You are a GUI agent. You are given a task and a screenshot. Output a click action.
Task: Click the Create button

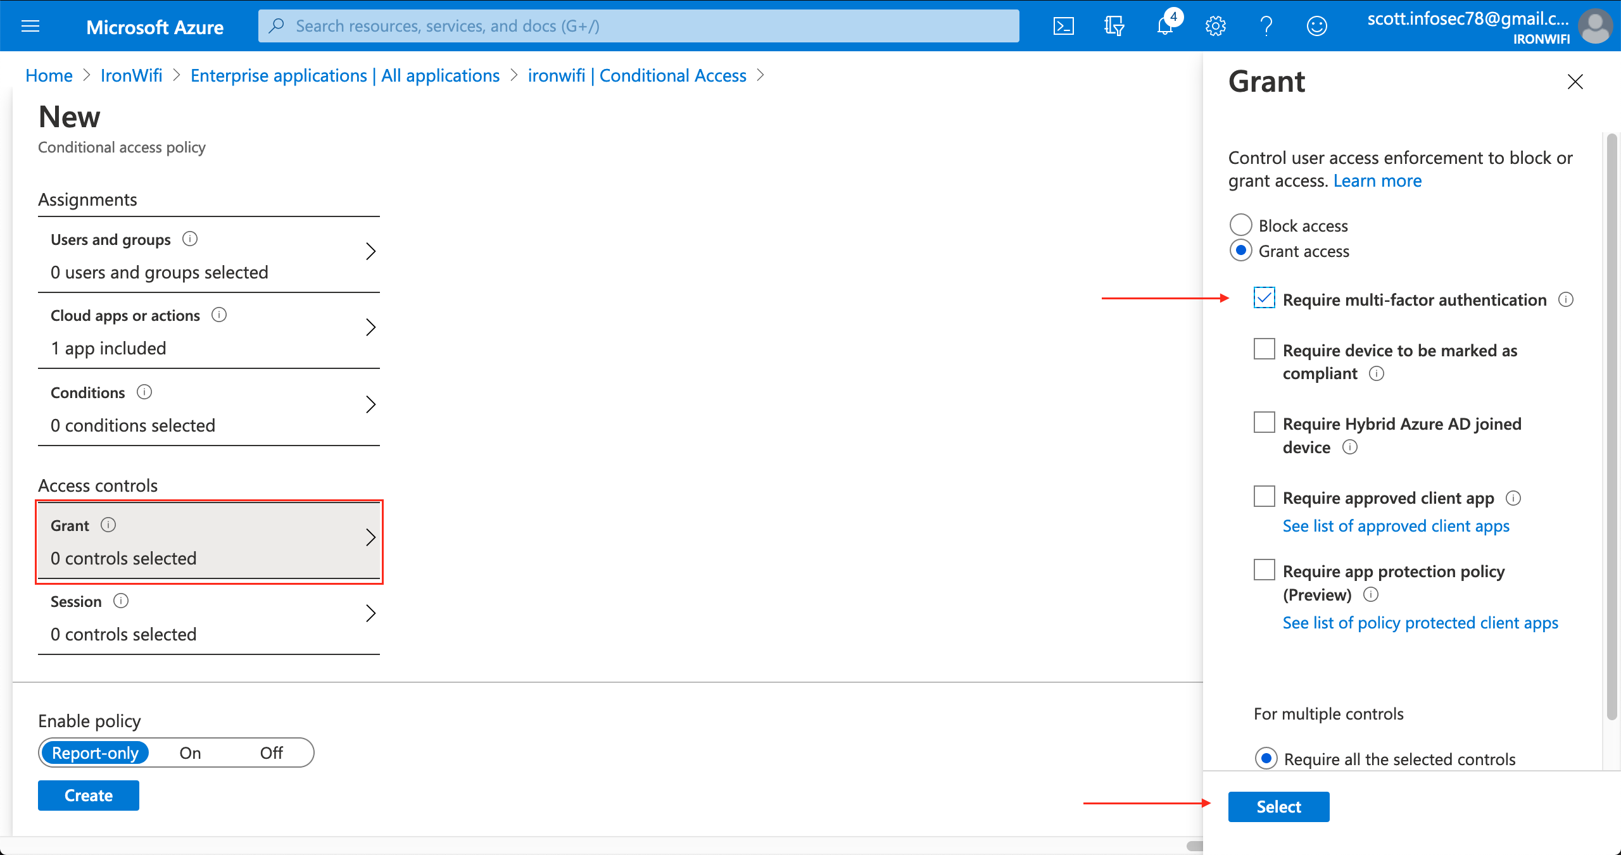click(88, 796)
